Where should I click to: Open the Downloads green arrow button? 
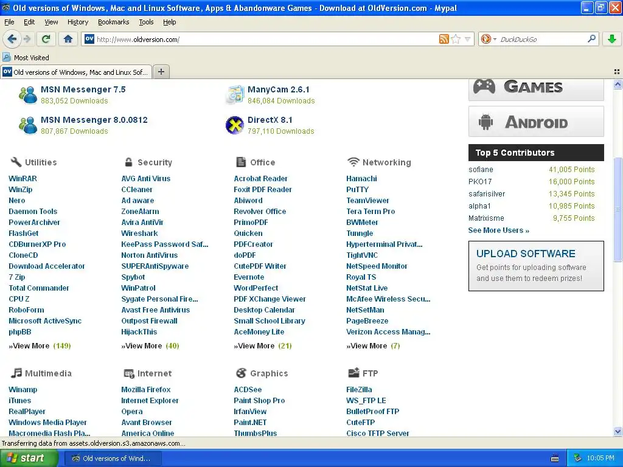click(x=612, y=39)
